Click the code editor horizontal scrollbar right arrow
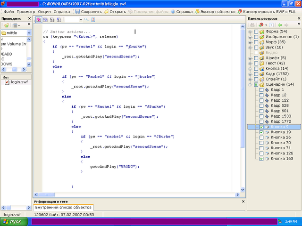The height and width of the screenshot is (226, 302). click(237, 194)
